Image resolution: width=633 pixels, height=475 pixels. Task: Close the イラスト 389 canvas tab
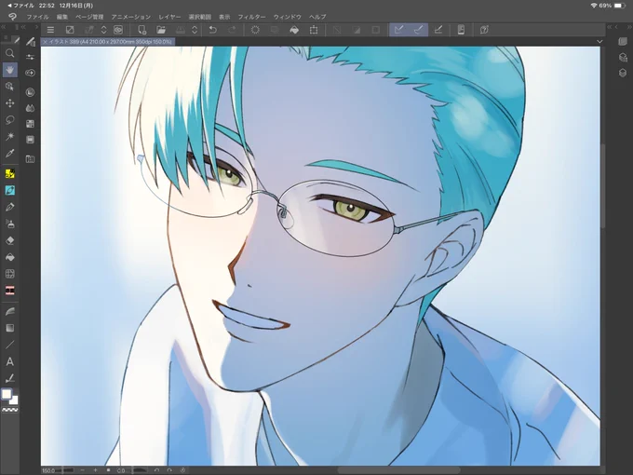(45, 42)
